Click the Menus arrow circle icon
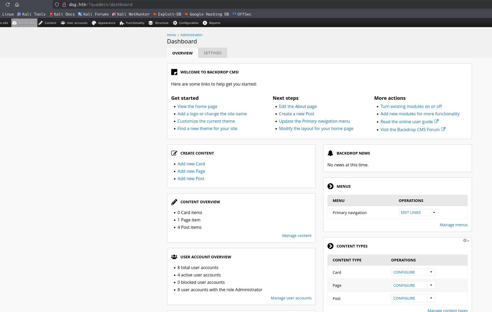 click(x=330, y=186)
